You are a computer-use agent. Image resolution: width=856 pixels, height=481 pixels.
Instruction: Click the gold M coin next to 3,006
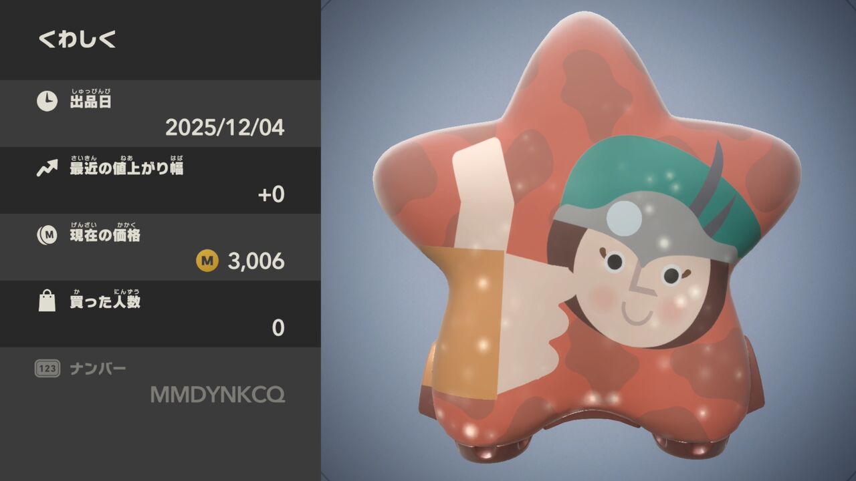[207, 261]
